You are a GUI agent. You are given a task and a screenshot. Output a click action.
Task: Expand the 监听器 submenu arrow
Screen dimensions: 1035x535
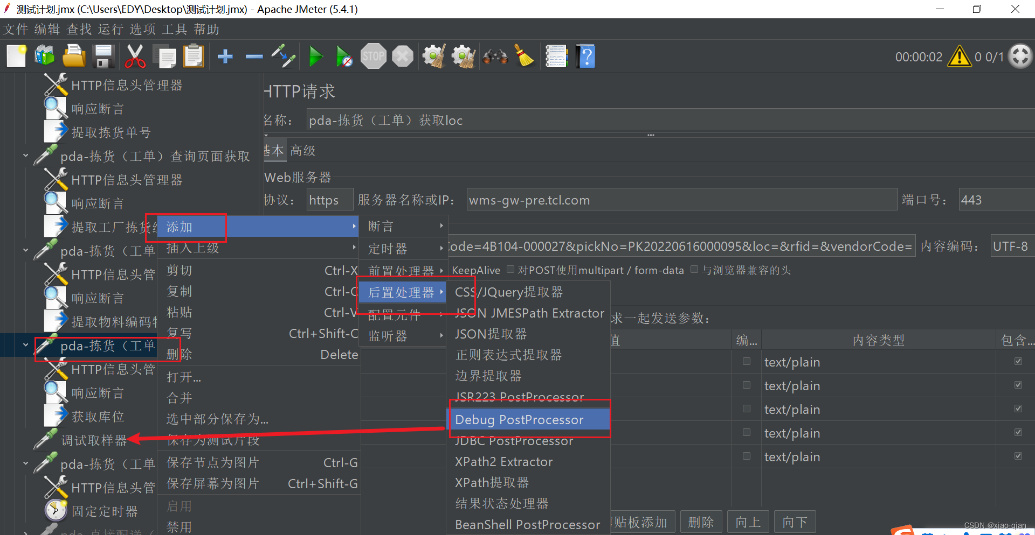click(x=441, y=335)
